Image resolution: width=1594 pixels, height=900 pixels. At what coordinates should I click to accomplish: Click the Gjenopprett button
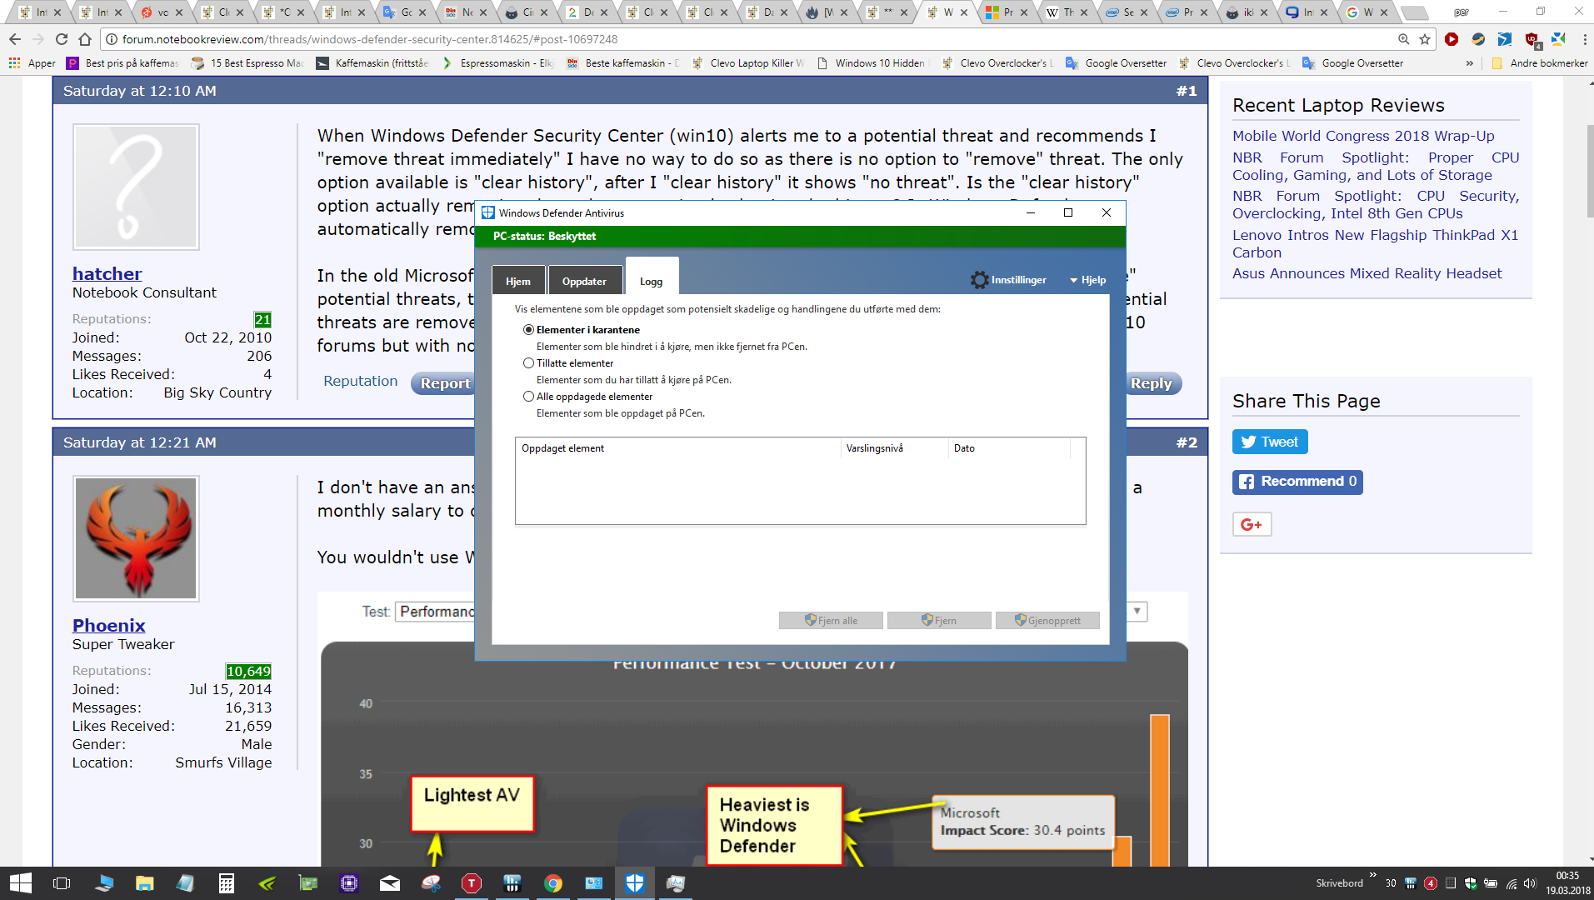[1047, 620]
